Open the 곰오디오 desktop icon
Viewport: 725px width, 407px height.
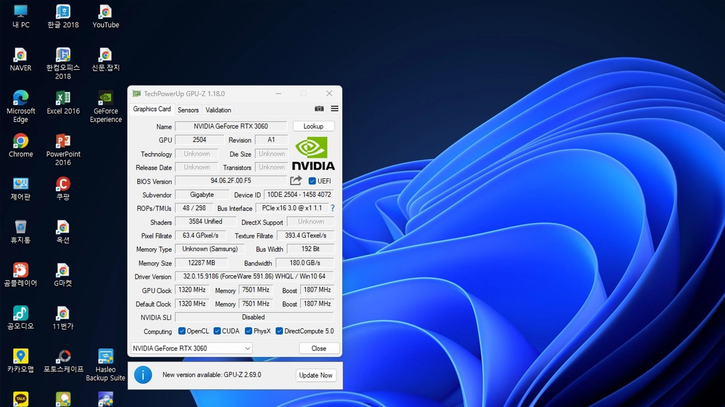(21, 318)
